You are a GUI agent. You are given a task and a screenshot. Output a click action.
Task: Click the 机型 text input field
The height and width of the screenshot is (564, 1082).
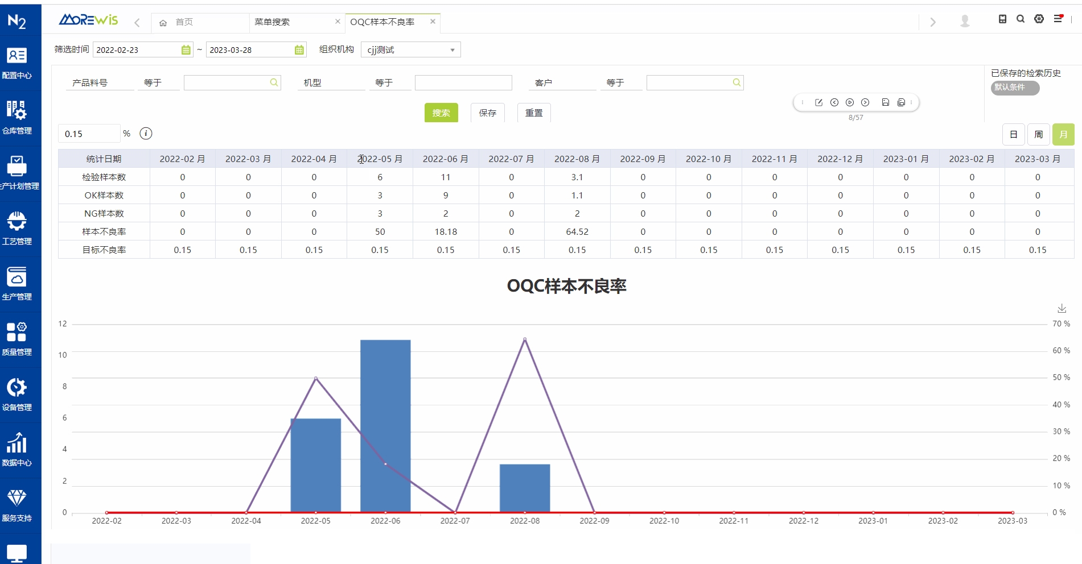coord(463,83)
